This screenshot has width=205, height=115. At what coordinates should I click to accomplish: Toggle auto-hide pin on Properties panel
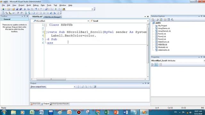pyautogui.click(x=201, y=57)
